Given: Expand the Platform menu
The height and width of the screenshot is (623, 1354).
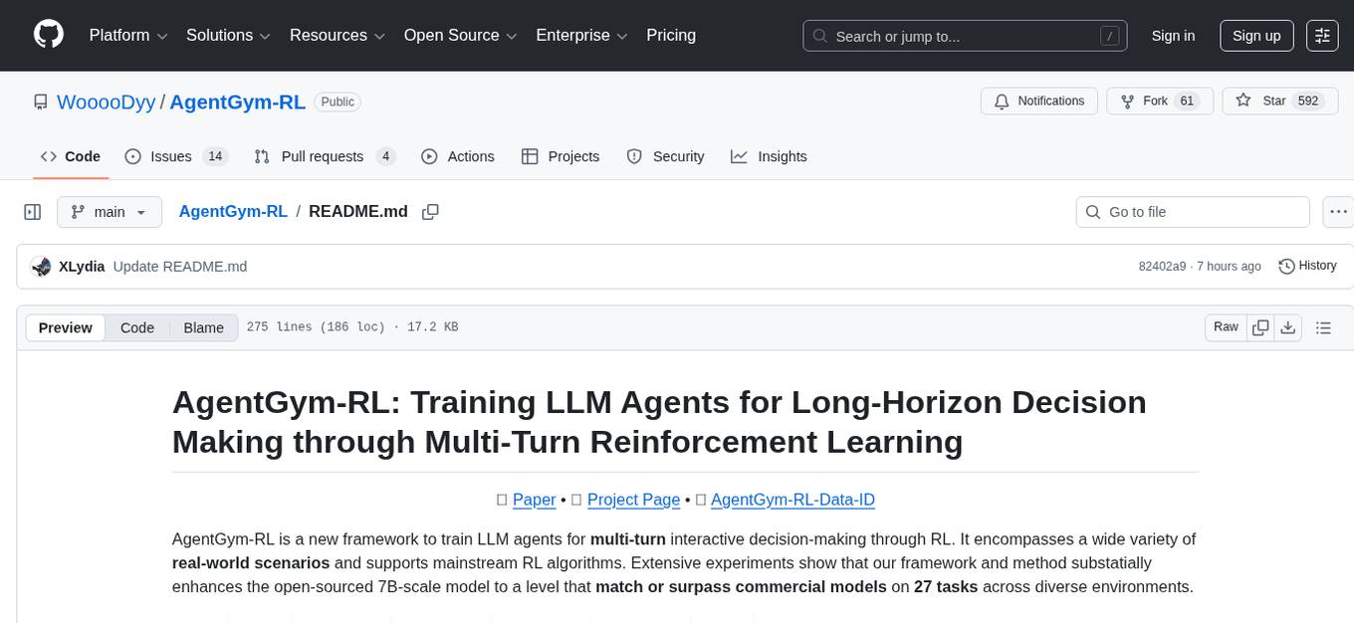Looking at the screenshot, I should tap(126, 35).
